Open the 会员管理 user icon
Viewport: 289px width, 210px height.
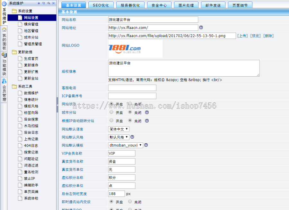click(4, 81)
